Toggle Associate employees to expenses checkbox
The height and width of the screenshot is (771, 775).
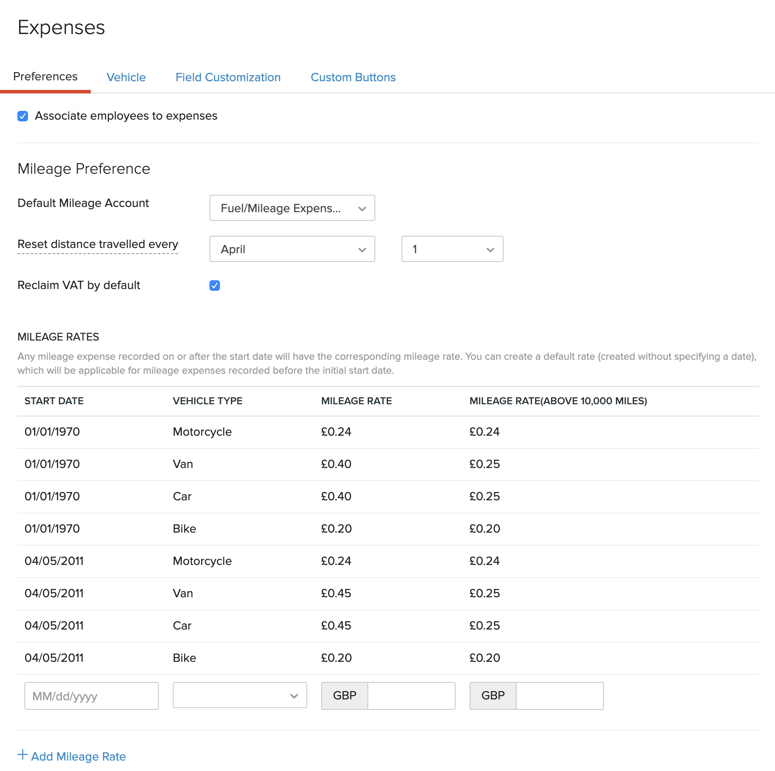coord(23,116)
